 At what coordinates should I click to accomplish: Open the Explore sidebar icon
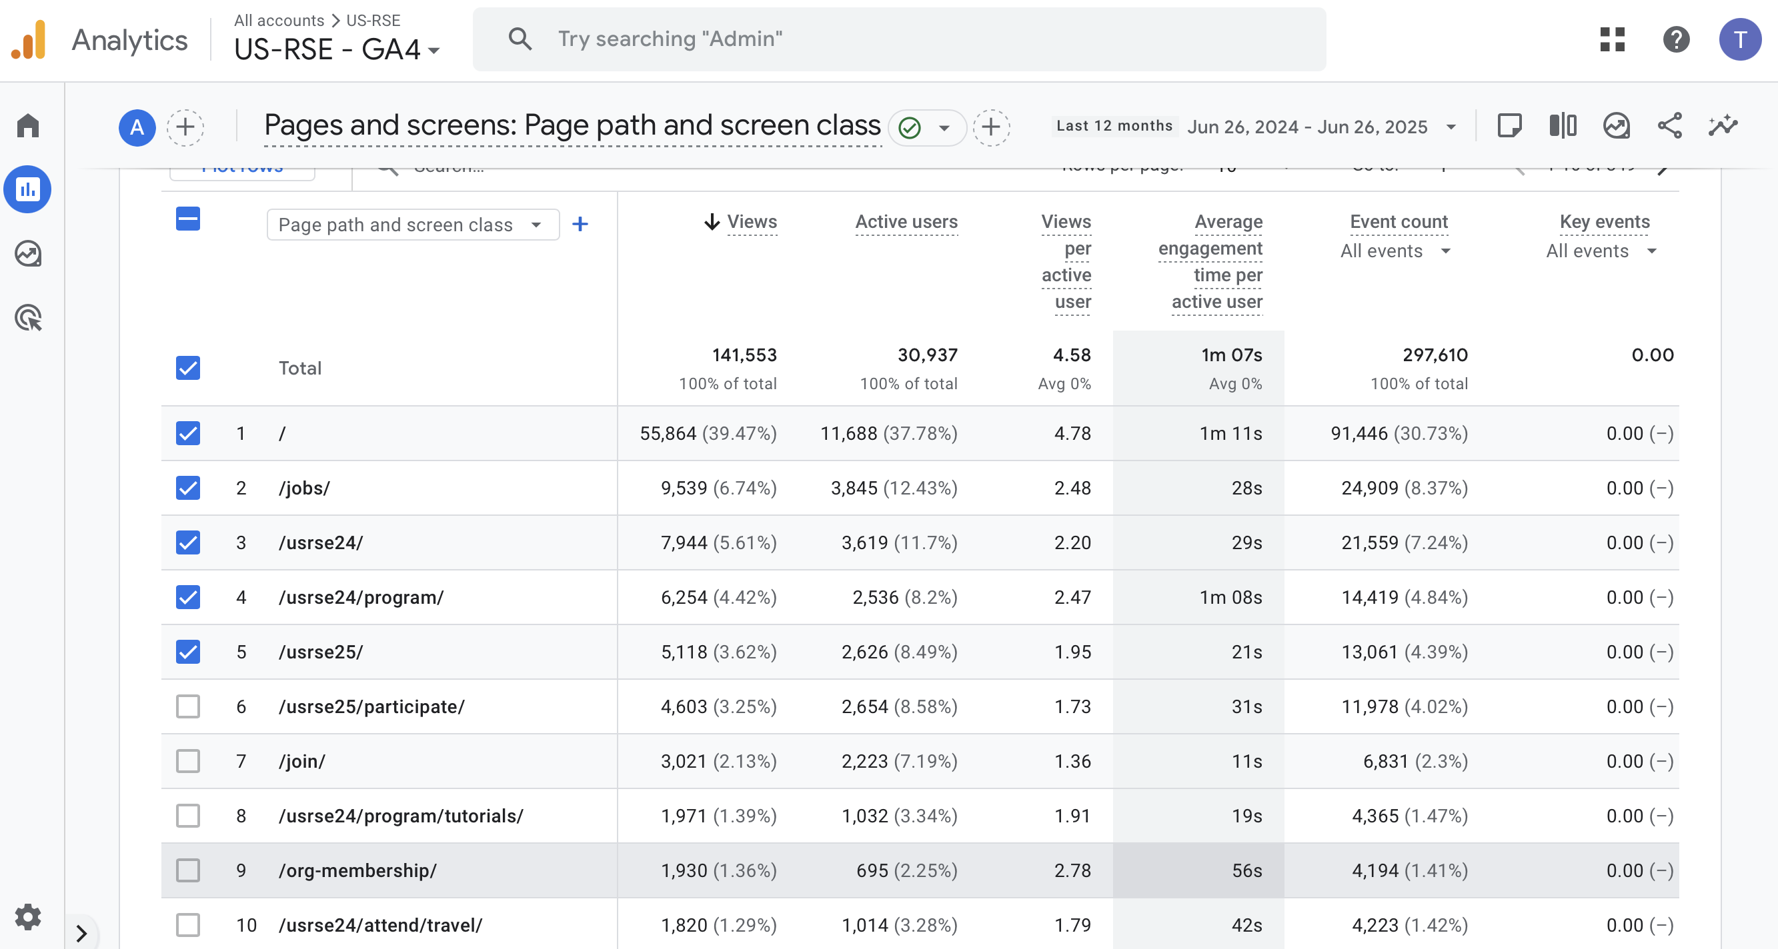point(27,254)
